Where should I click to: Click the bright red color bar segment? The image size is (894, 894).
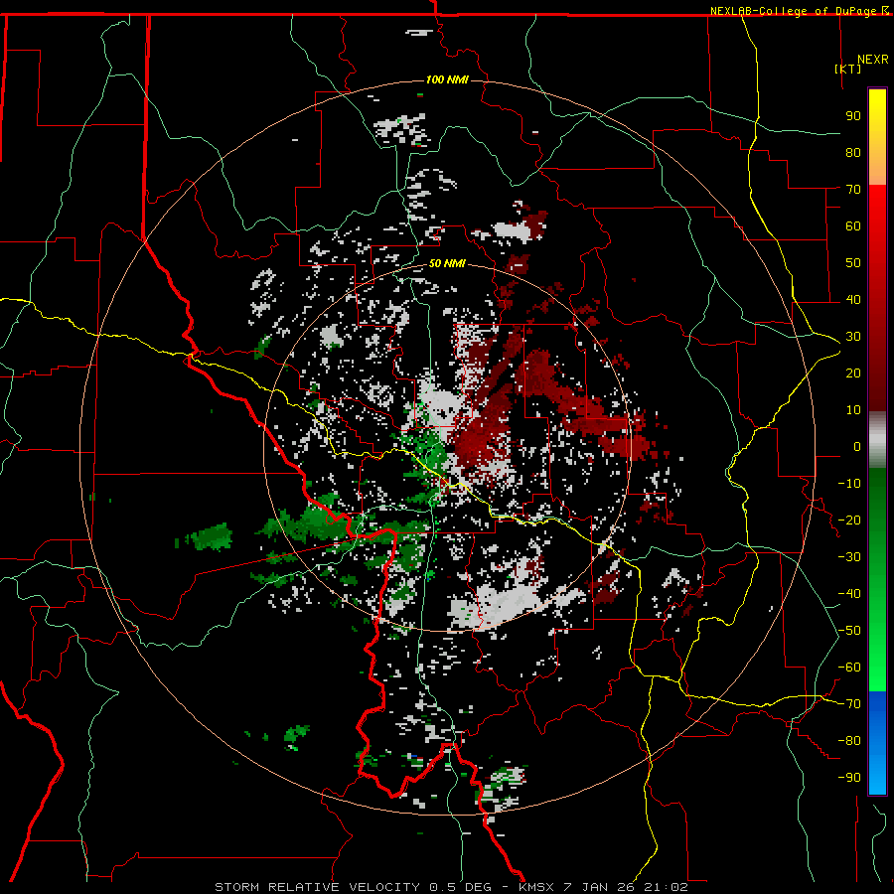pyautogui.click(x=877, y=217)
